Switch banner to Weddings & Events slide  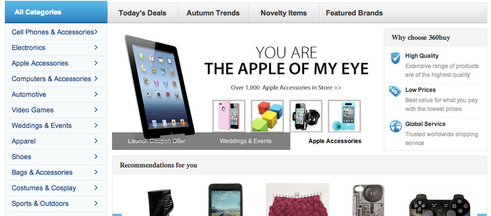[245, 141]
